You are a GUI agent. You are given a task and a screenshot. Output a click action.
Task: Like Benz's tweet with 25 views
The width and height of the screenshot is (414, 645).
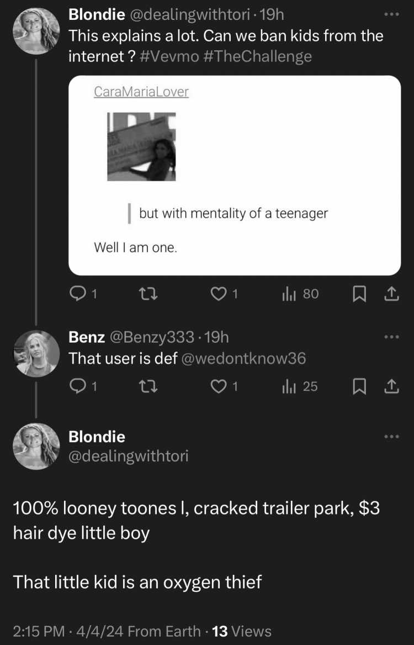tap(224, 386)
